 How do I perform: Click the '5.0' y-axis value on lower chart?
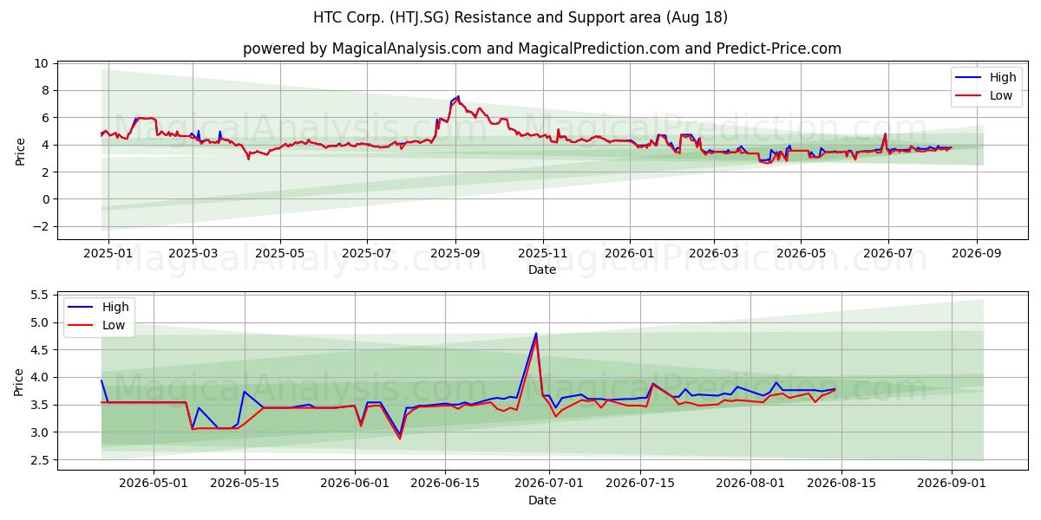[x=40, y=322]
